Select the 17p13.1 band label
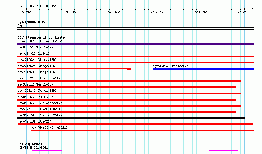 coord(24,25)
